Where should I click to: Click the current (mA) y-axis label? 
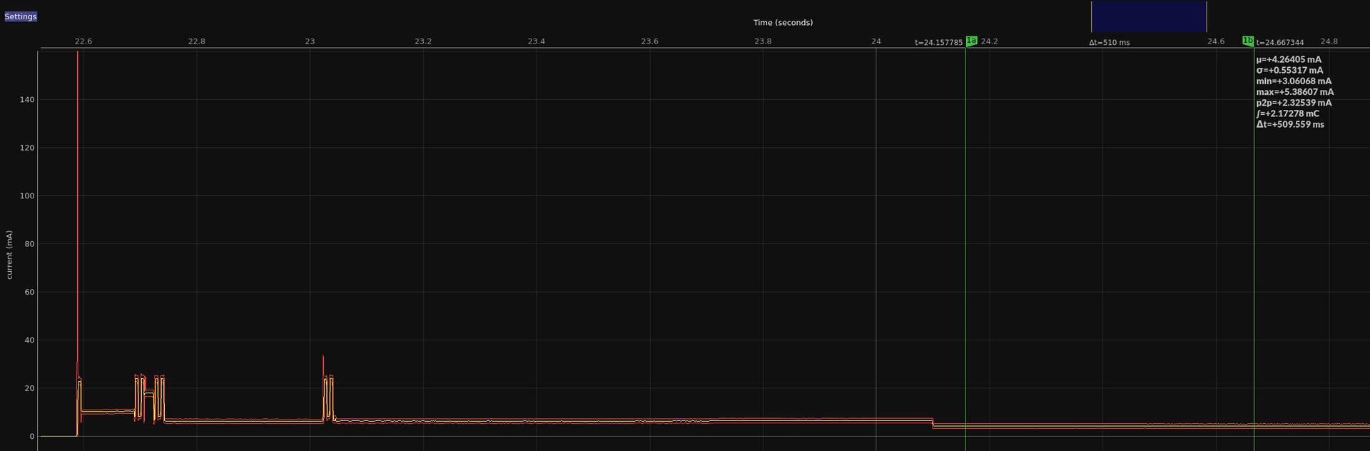tap(9, 255)
